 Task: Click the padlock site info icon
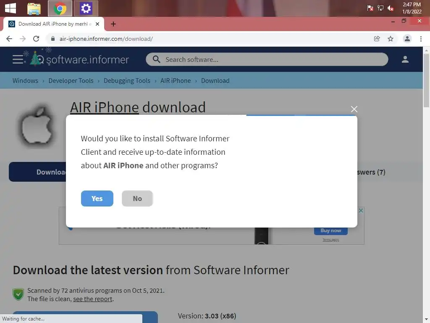pyautogui.click(x=53, y=39)
